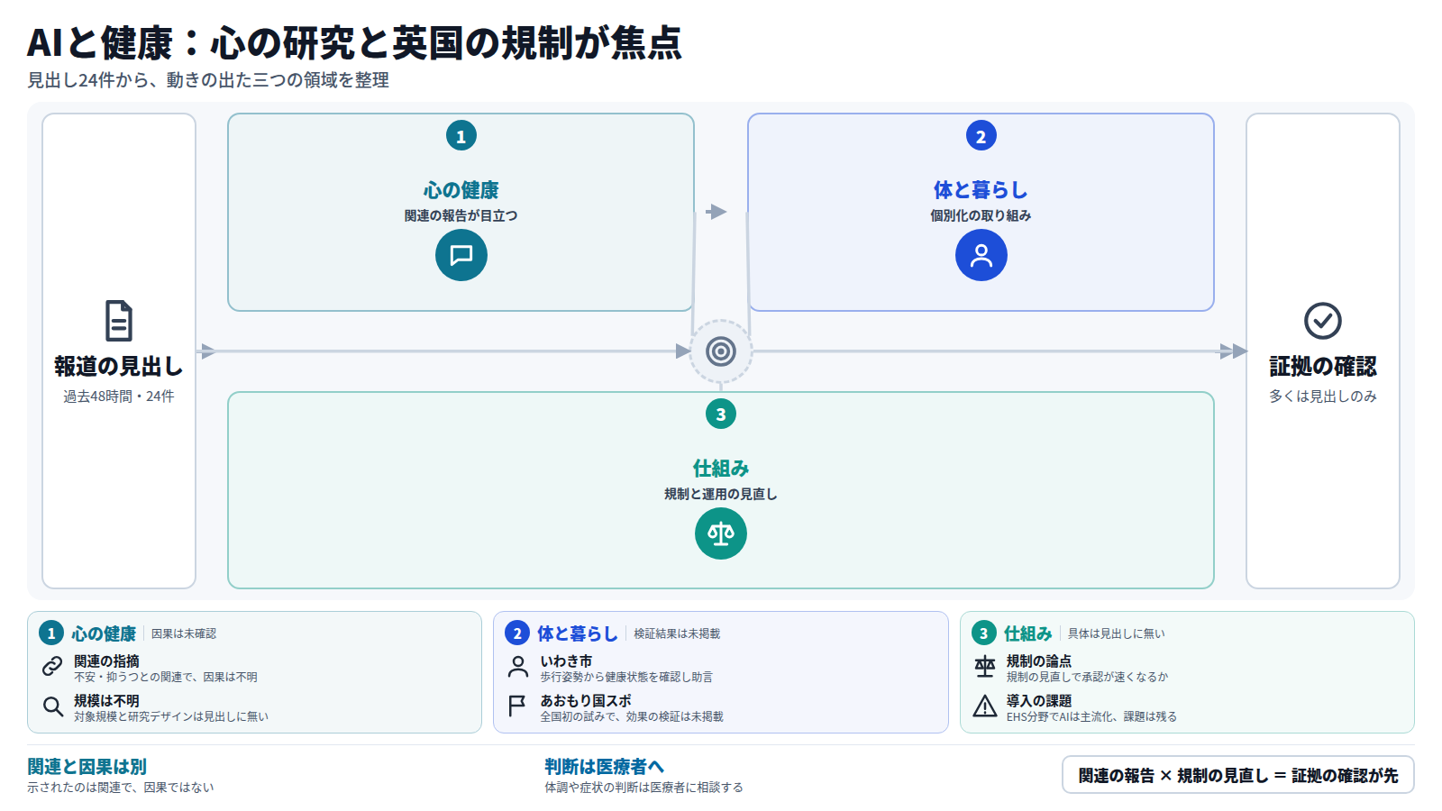1442x811 pixels.
Task: Click the number 3 badge in bottom 仕組み panel
Action: 983,633
